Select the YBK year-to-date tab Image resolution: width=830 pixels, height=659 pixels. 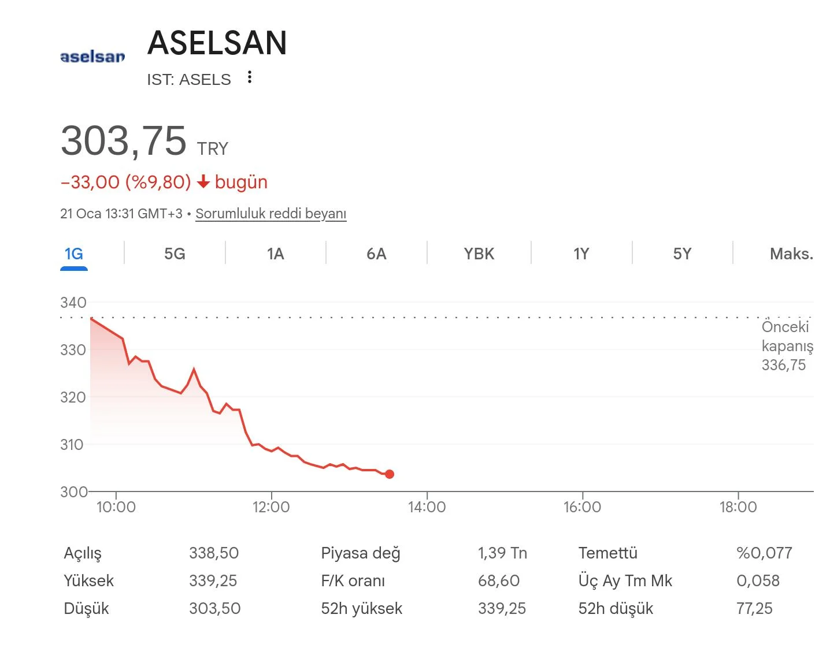coord(479,254)
